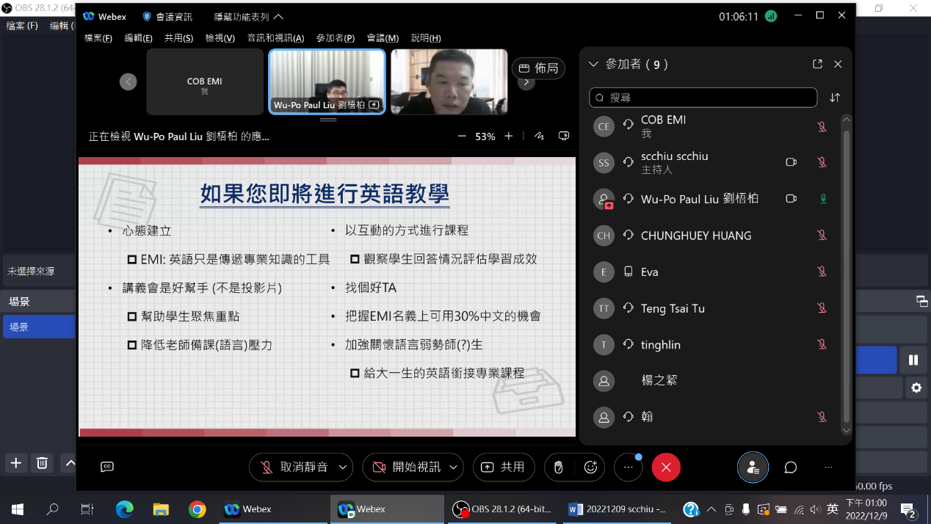Expand the start video options arrow

click(x=454, y=467)
